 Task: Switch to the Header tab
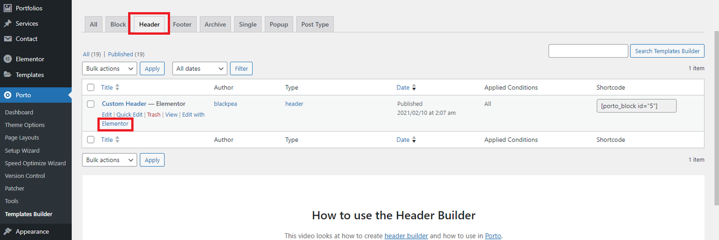[149, 24]
